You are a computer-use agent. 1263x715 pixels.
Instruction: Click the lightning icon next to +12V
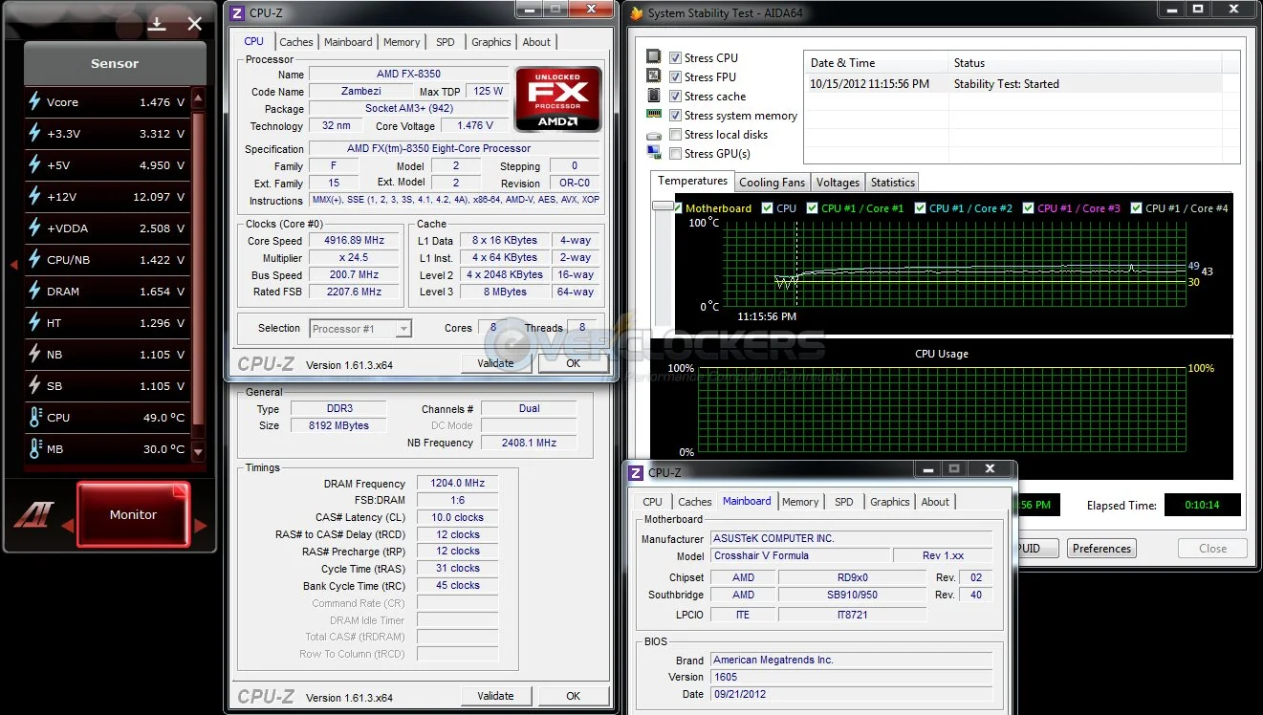pos(34,196)
